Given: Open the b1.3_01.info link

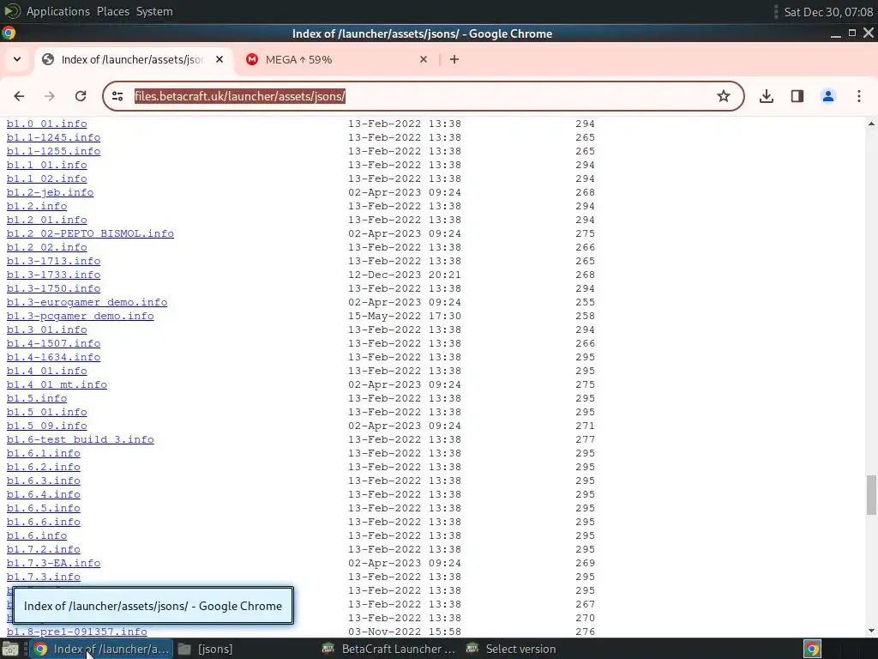Looking at the screenshot, I should (x=47, y=329).
